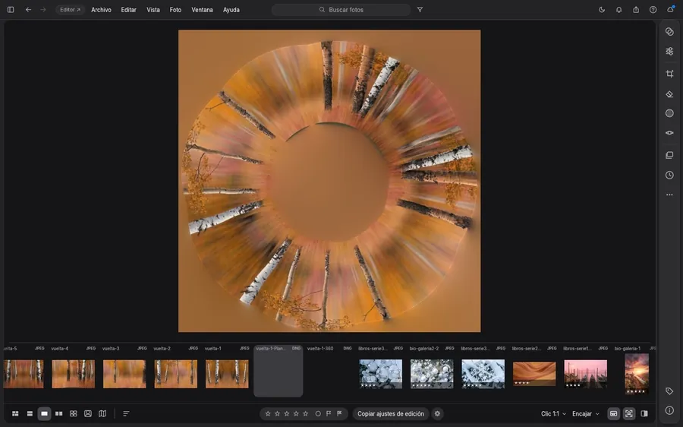Open the Ayuda menu
The image size is (683, 427).
pyautogui.click(x=231, y=10)
